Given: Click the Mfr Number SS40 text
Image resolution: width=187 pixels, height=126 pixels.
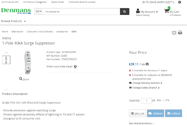Looking at the screenshot, I should point(57,56).
